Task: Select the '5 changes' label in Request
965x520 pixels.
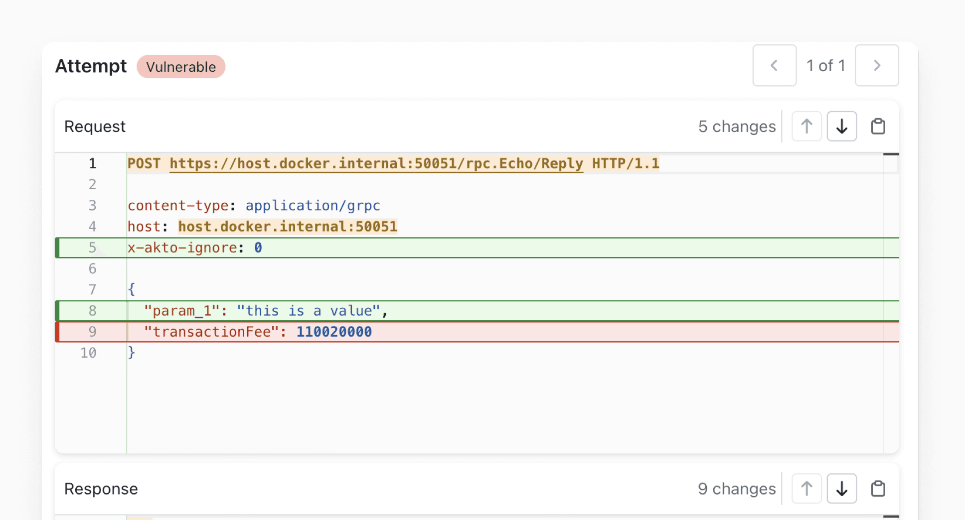Action: [x=737, y=127]
